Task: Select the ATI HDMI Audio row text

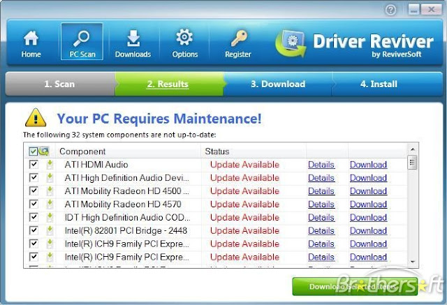Action: 96,165
